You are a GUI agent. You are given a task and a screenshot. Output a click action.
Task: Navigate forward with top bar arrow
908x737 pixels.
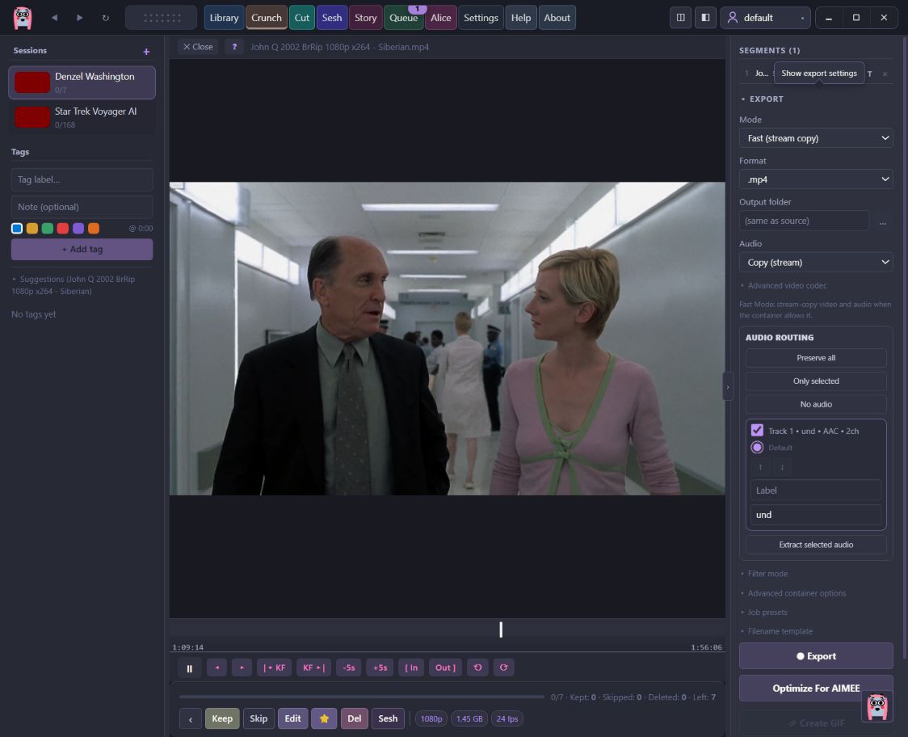(79, 18)
